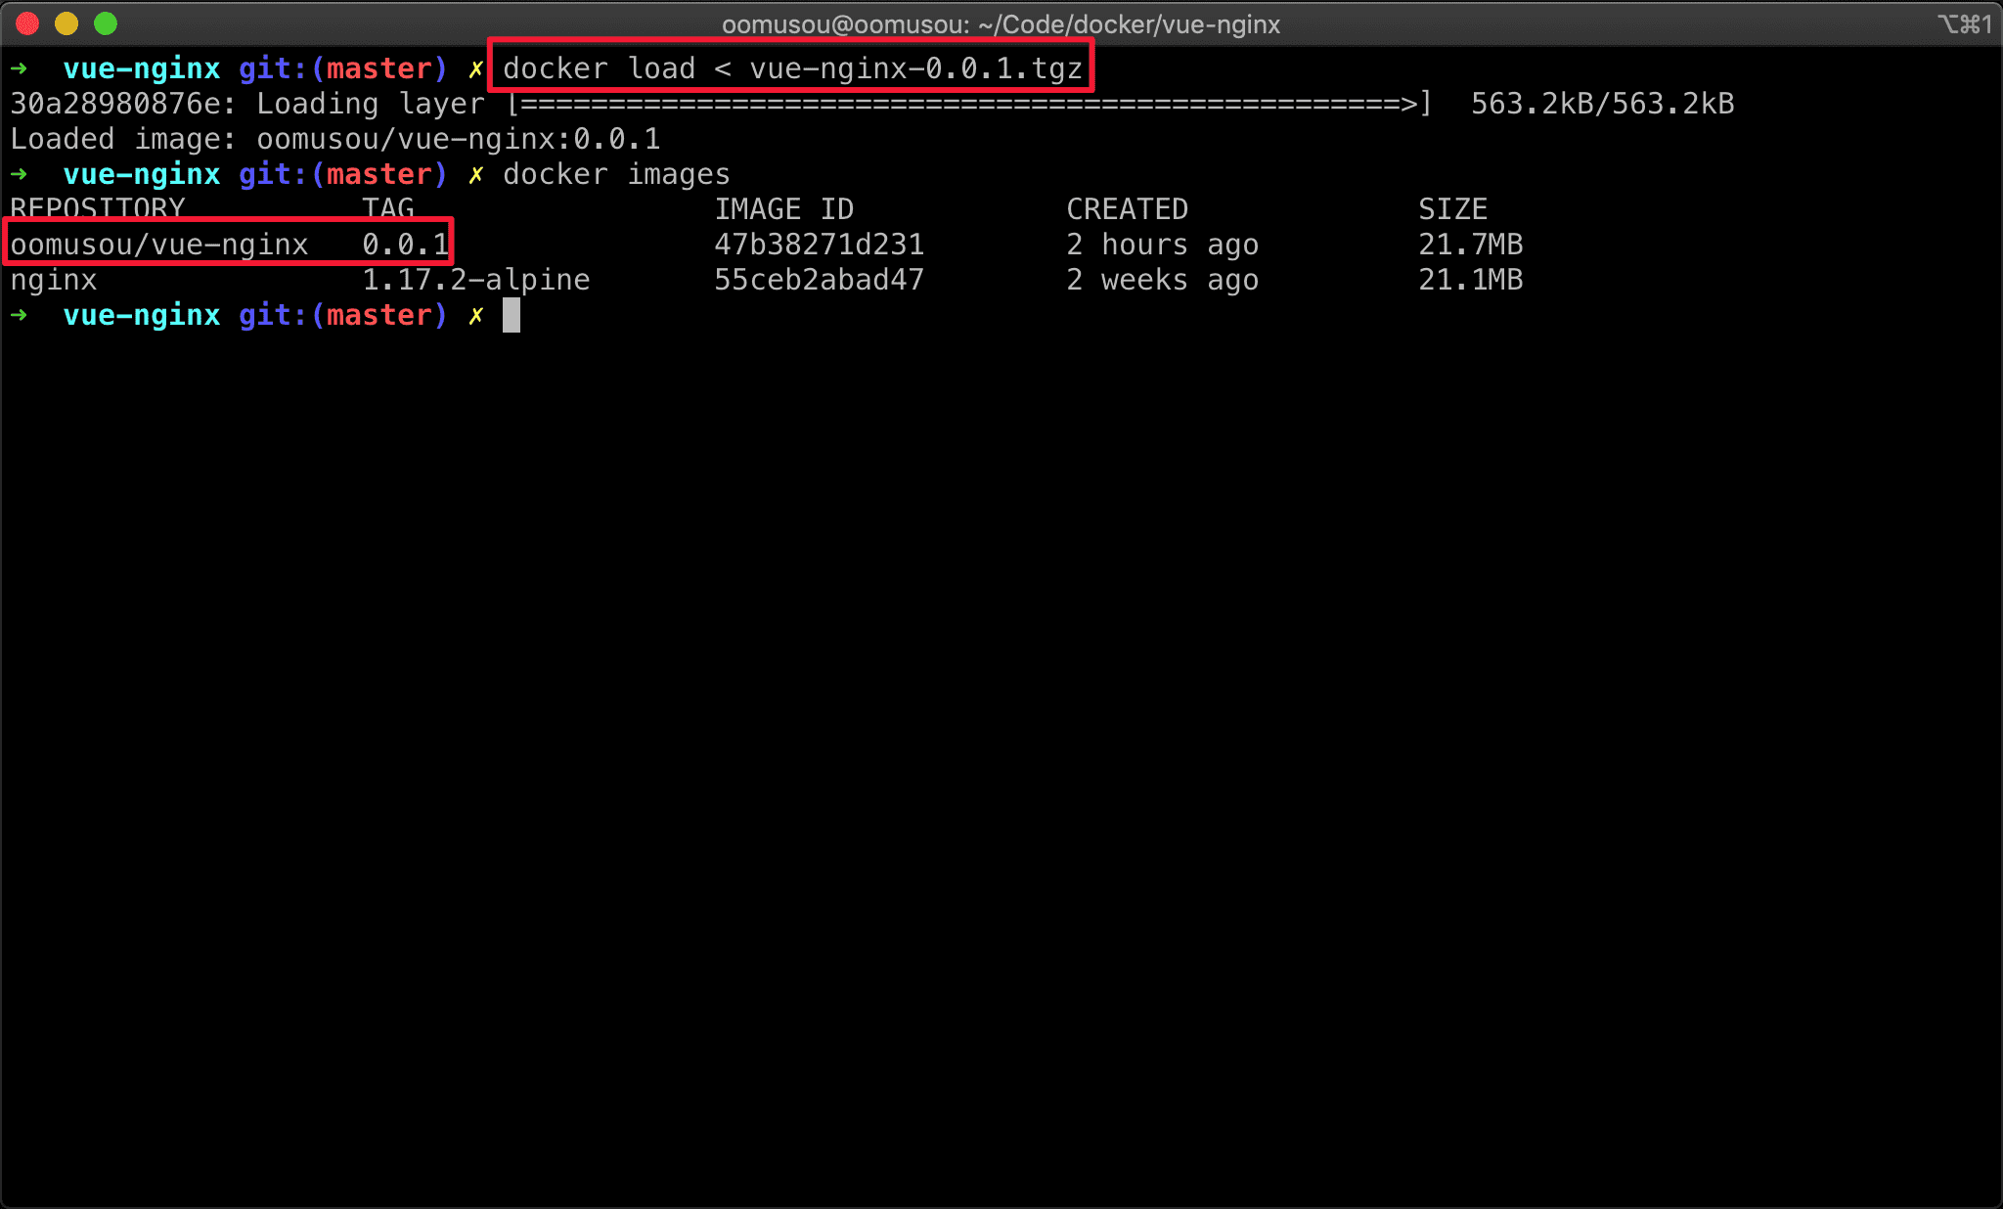Click the cursor block at the last prompt

click(x=512, y=315)
